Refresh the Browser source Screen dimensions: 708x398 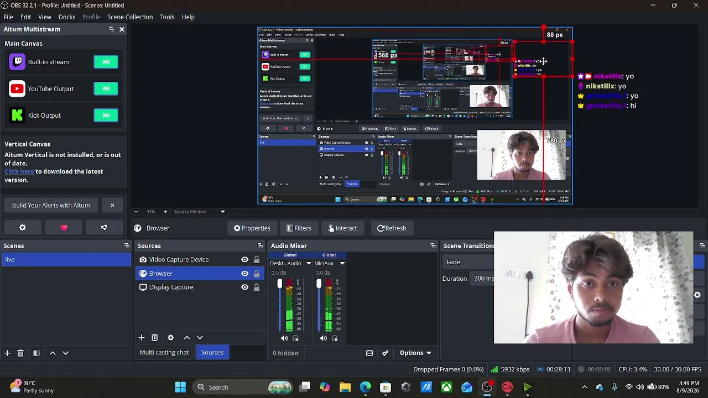(x=392, y=228)
